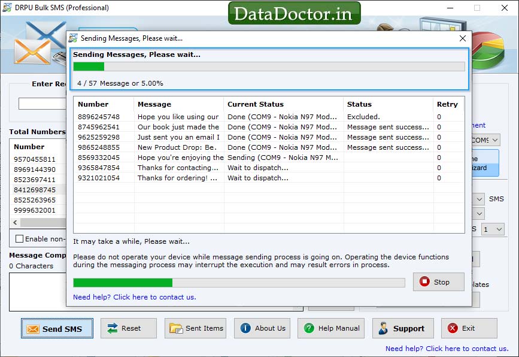Screen dimensions: 519x357
Task: Click the Send SMS button
Action: click(57, 328)
